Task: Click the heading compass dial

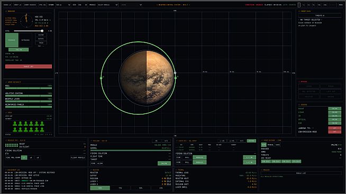Action: tap(26, 21)
